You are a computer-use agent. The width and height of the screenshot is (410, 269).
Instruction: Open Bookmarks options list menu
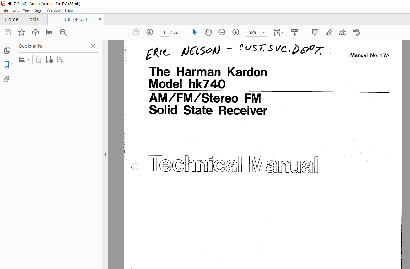click(x=24, y=59)
